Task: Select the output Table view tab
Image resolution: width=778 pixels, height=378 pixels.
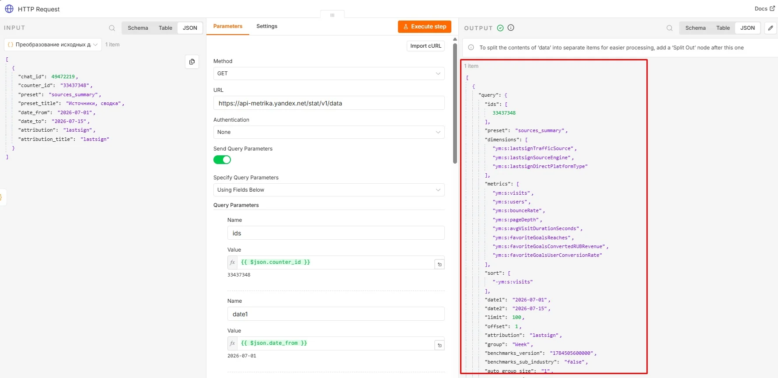Action: click(x=723, y=28)
